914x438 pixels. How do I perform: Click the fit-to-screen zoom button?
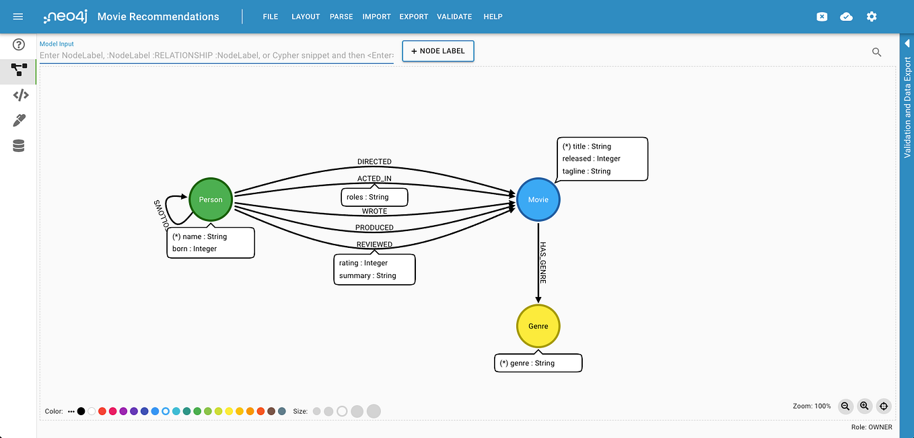[884, 406]
